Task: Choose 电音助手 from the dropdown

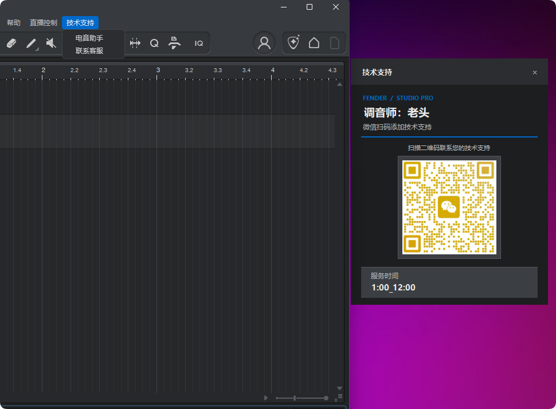Action: (89, 38)
